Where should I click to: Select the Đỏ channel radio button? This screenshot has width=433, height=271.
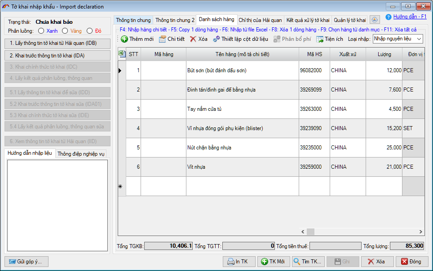coord(90,31)
